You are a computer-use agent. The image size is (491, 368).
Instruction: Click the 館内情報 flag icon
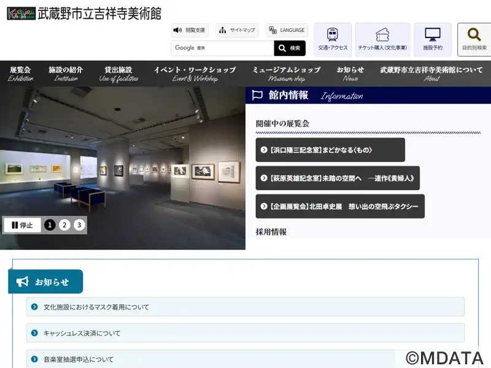257,95
